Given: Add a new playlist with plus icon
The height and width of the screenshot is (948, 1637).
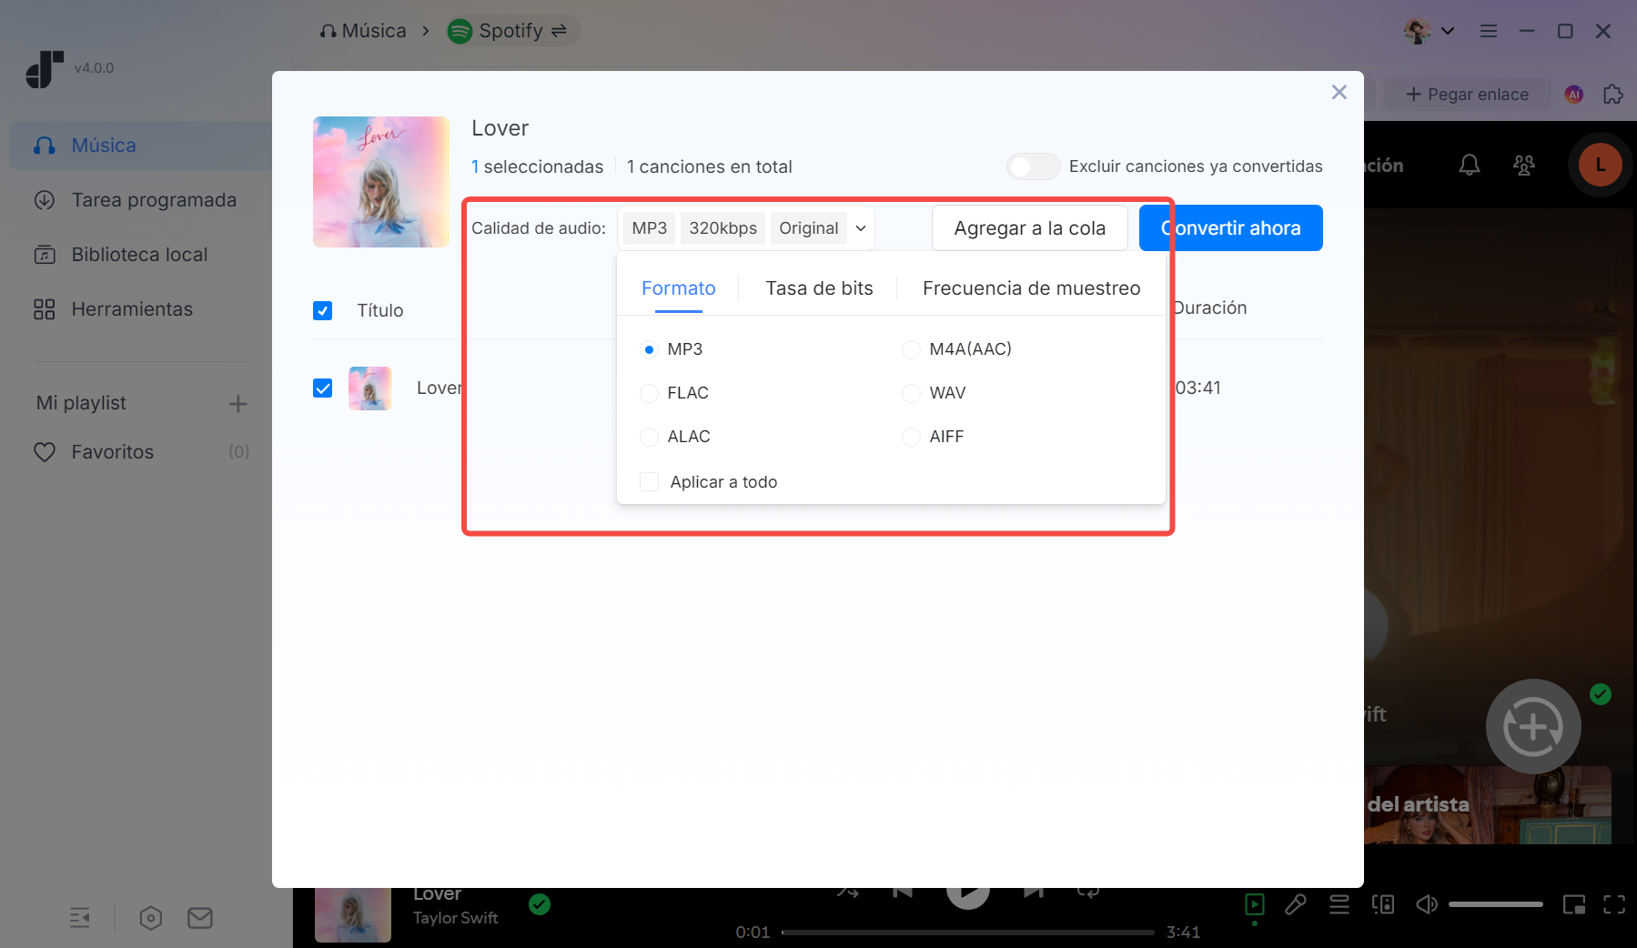Looking at the screenshot, I should (237, 404).
